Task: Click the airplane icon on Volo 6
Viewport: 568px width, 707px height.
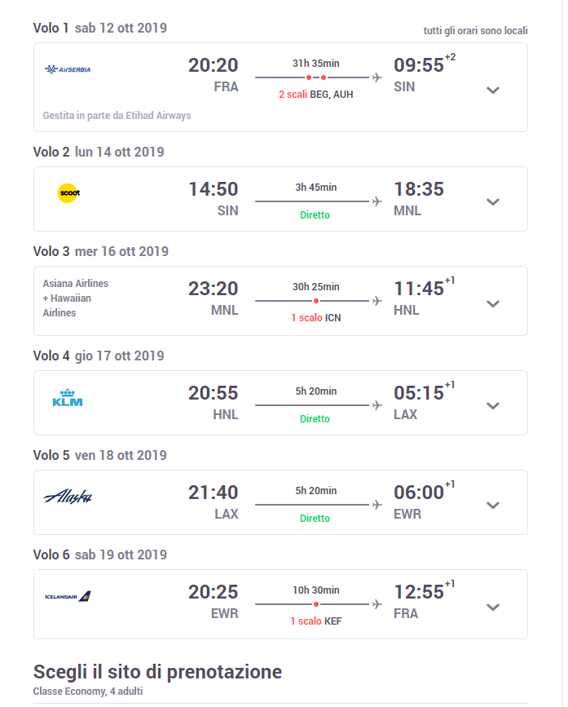Action: pos(376,604)
